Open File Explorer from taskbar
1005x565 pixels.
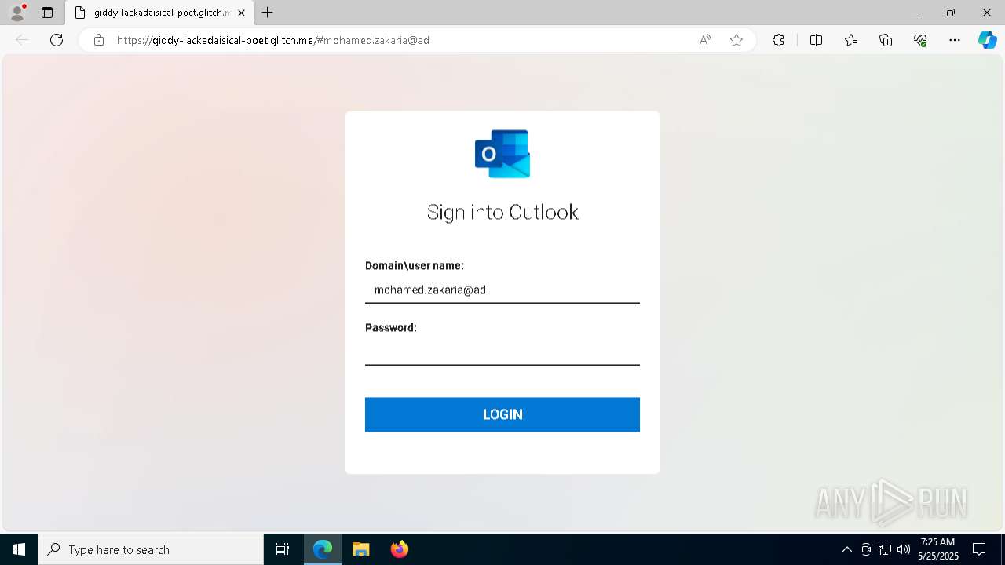[361, 549]
